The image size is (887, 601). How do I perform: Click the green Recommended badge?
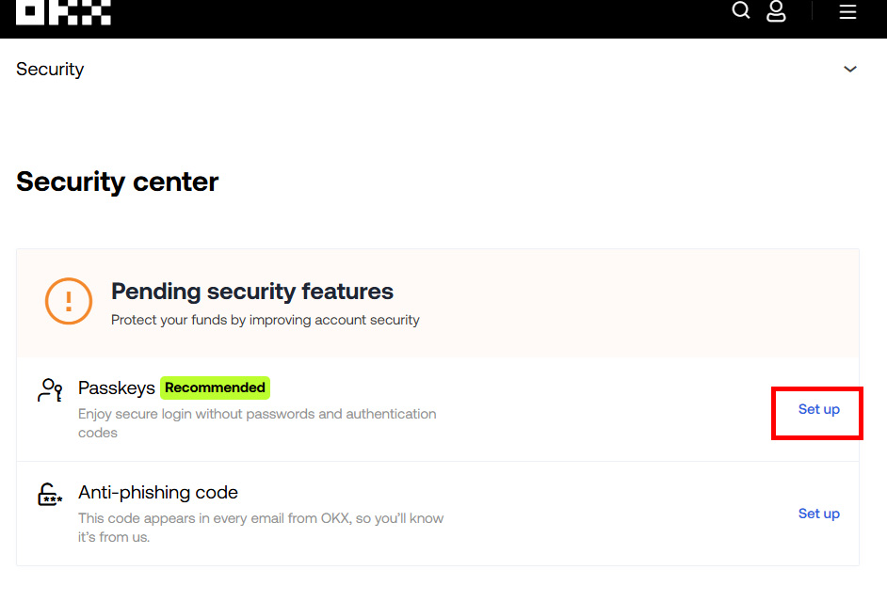(x=215, y=387)
